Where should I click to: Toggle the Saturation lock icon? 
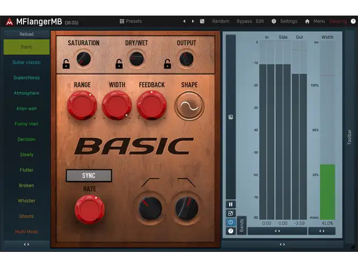[x=66, y=64]
